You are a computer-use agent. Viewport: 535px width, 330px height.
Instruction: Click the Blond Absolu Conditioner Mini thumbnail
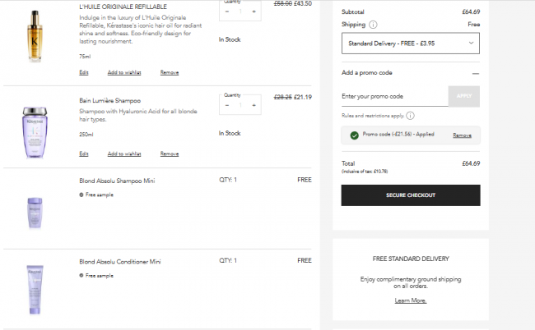(37, 284)
